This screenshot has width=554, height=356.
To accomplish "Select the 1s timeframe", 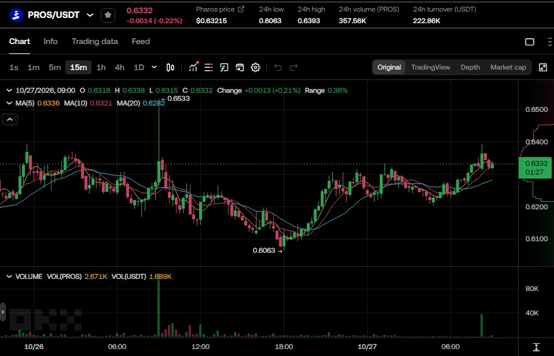I will [14, 67].
